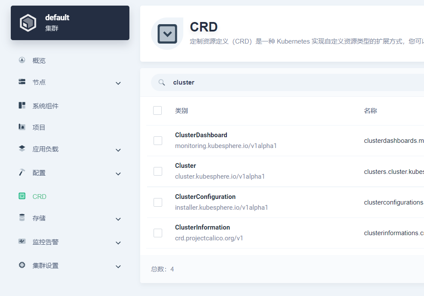
Task: Click the clusters.cluster name cell
Action: coord(394,172)
